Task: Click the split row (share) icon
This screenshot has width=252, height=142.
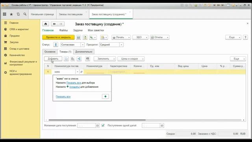Action: pos(79,59)
